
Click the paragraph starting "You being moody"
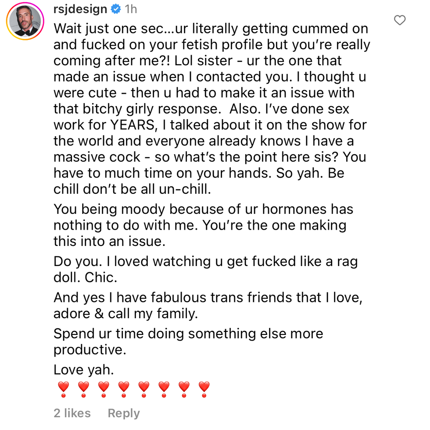pyautogui.click(x=202, y=225)
